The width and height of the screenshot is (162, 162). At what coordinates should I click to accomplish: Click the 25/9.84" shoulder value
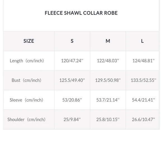tap(72, 119)
